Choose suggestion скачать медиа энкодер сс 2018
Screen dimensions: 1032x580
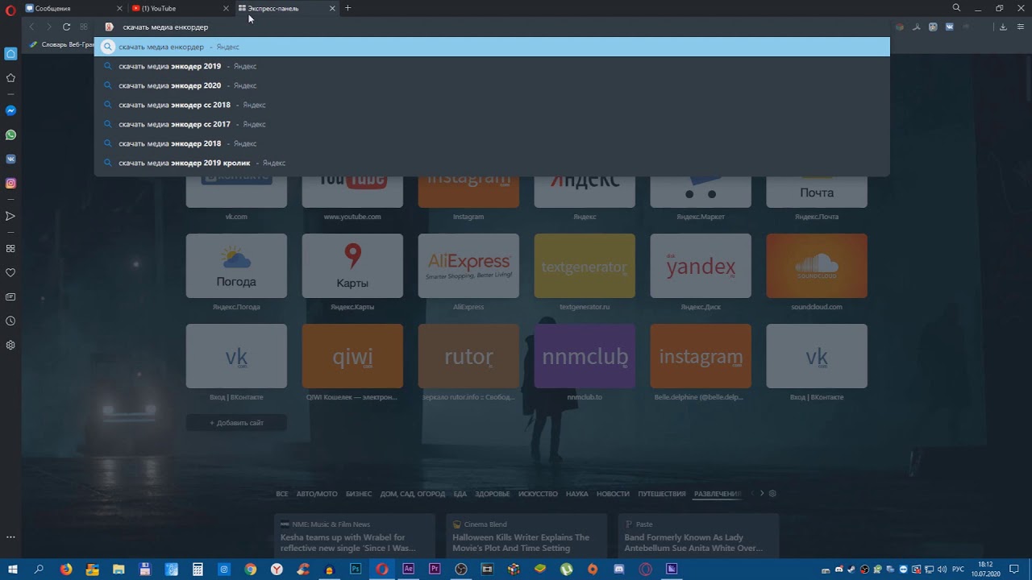tap(492, 105)
